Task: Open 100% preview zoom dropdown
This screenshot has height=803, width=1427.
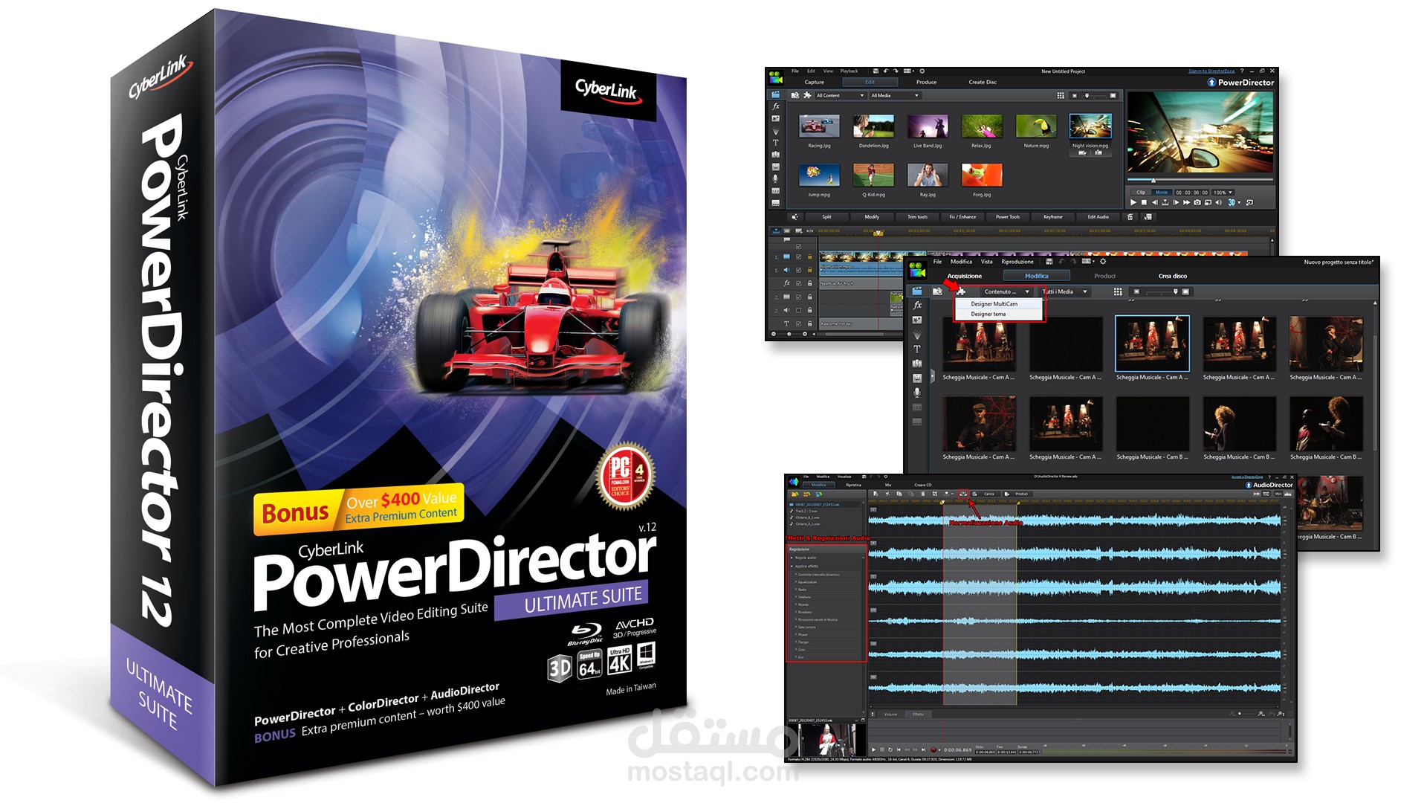Action: (x=1223, y=192)
